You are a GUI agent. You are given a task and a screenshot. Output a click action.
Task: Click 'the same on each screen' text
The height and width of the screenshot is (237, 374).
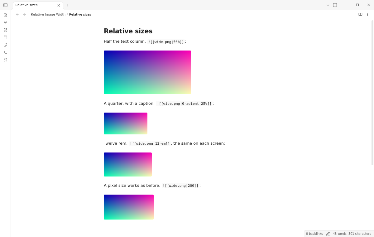(199, 143)
